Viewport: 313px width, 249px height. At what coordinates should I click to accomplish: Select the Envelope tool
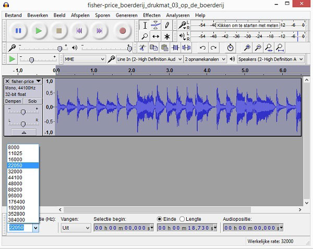[x=155, y=26]
